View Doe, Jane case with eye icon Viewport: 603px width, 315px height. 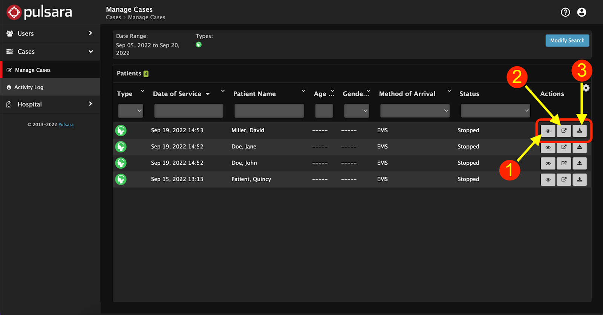[548, 147]
